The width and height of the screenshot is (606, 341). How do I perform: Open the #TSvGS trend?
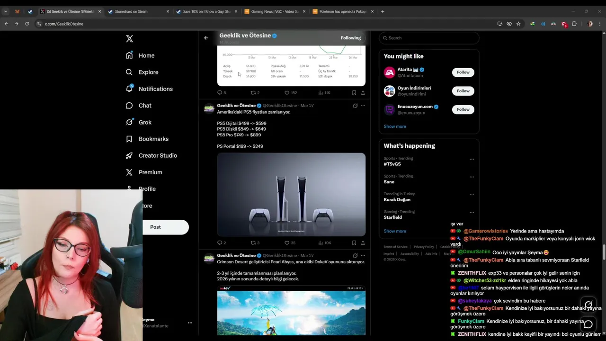pos(392,164)
